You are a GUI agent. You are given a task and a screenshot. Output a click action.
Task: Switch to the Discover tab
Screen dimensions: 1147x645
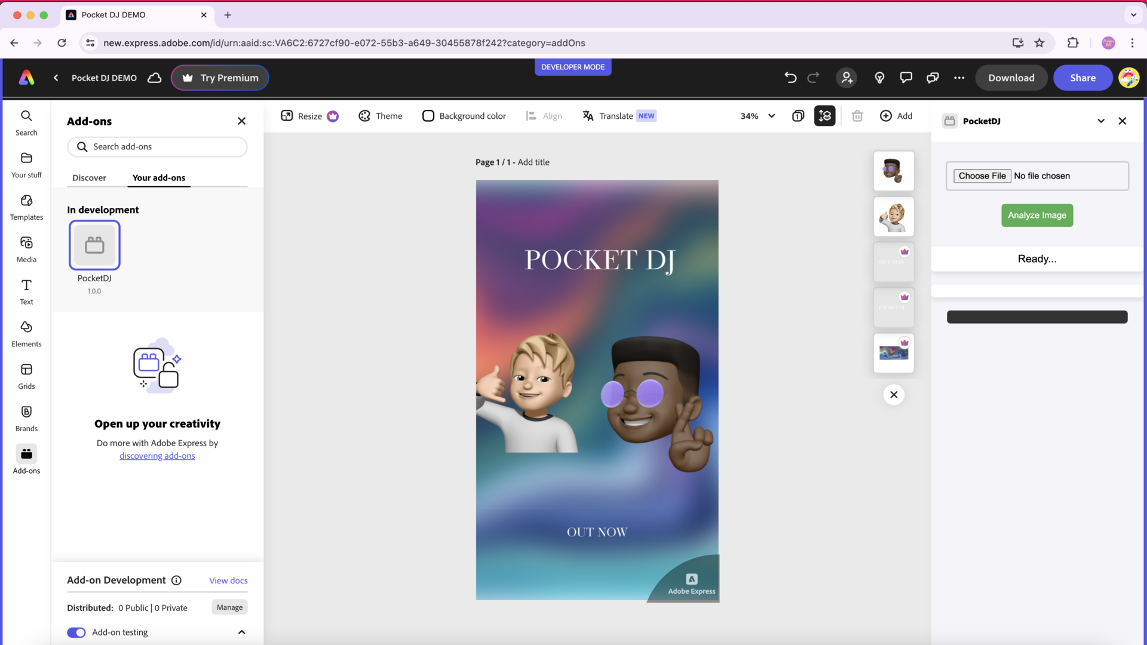pos(89,177)
